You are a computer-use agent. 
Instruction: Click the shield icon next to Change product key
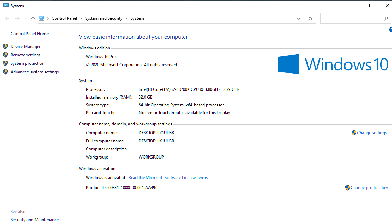coord(348,188)
